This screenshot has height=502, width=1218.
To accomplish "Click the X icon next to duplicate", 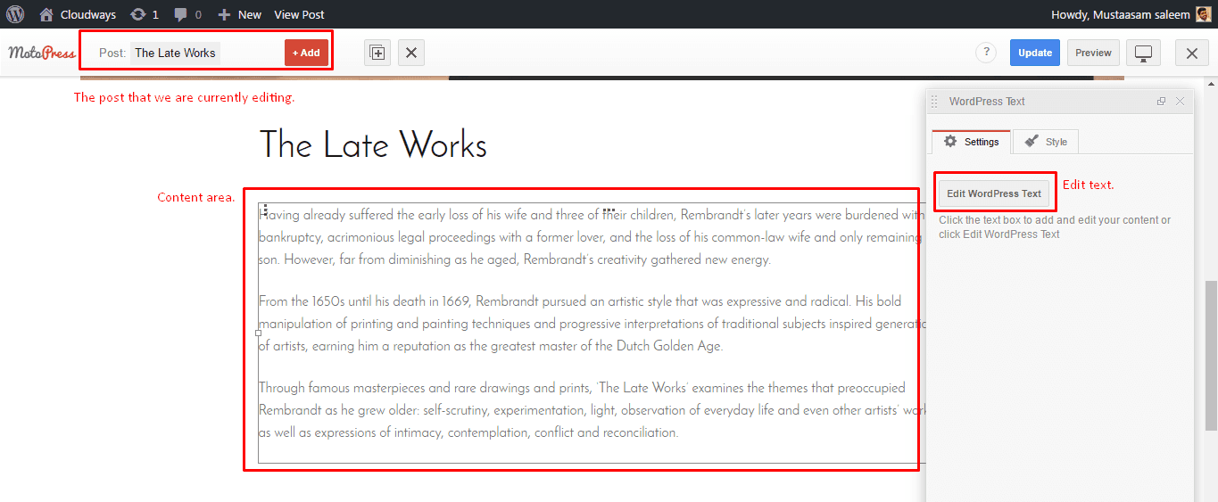I will 410,53.
